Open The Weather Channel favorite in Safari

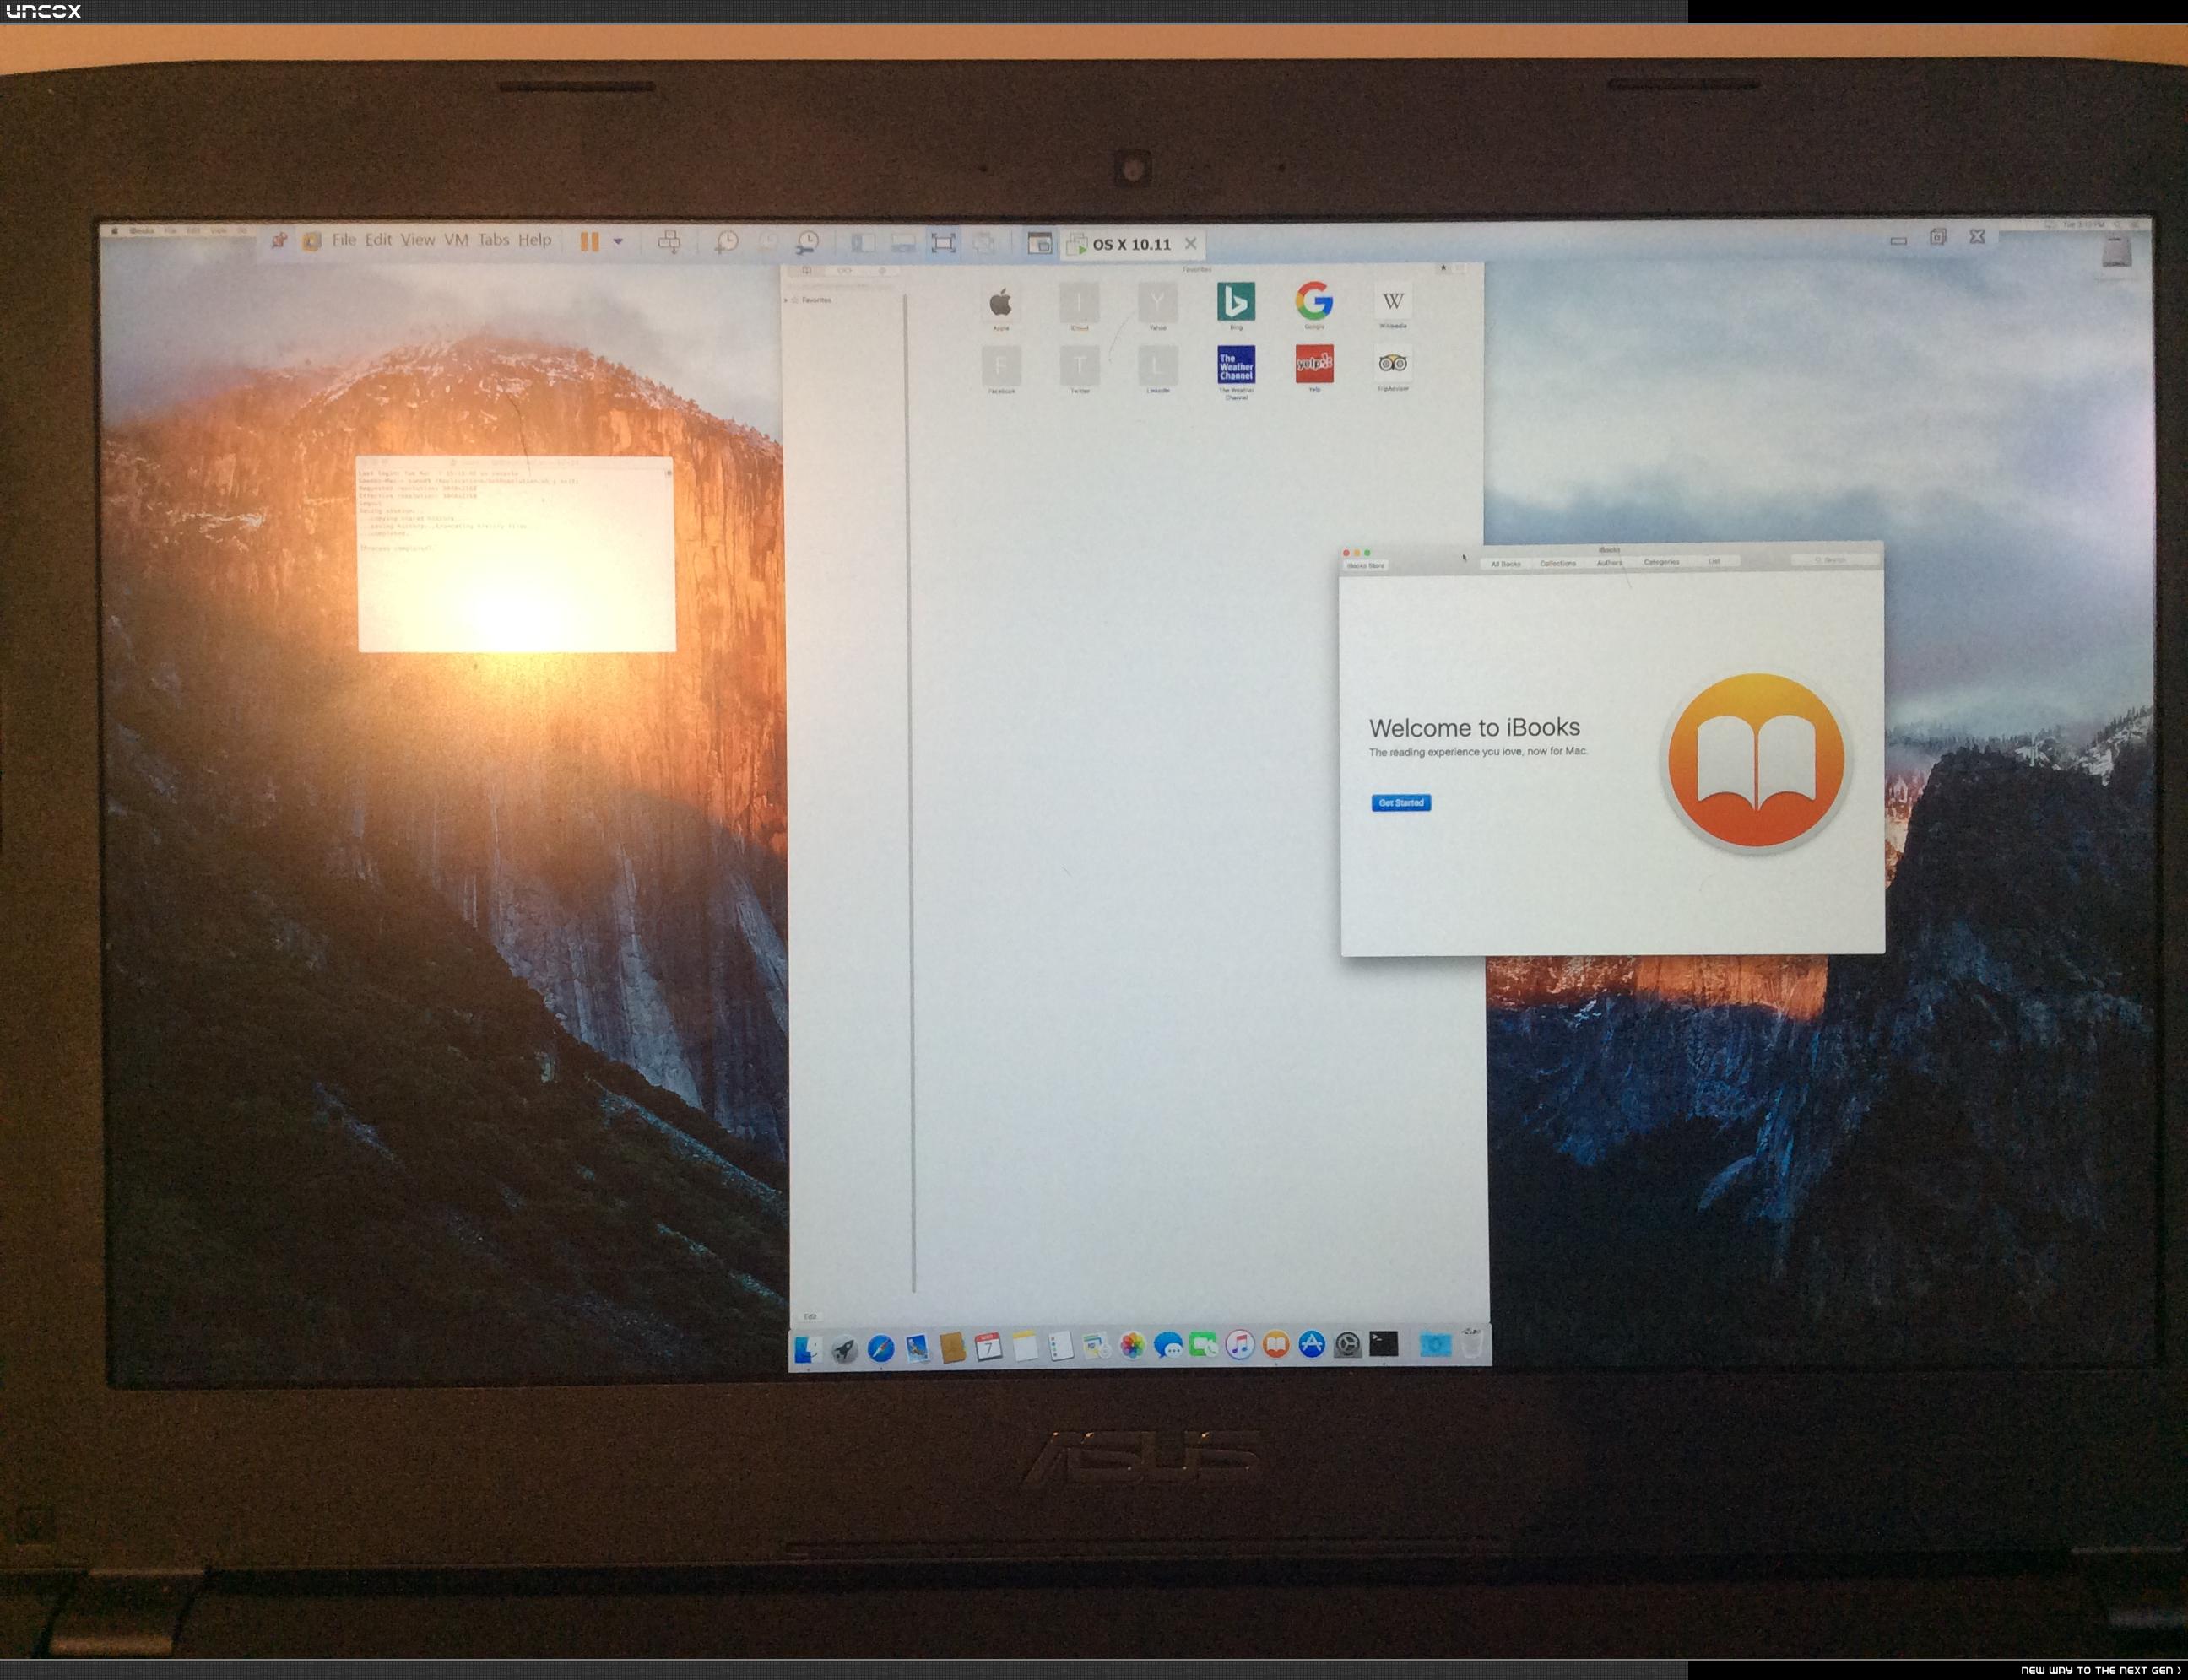(x=1236, y=372)
